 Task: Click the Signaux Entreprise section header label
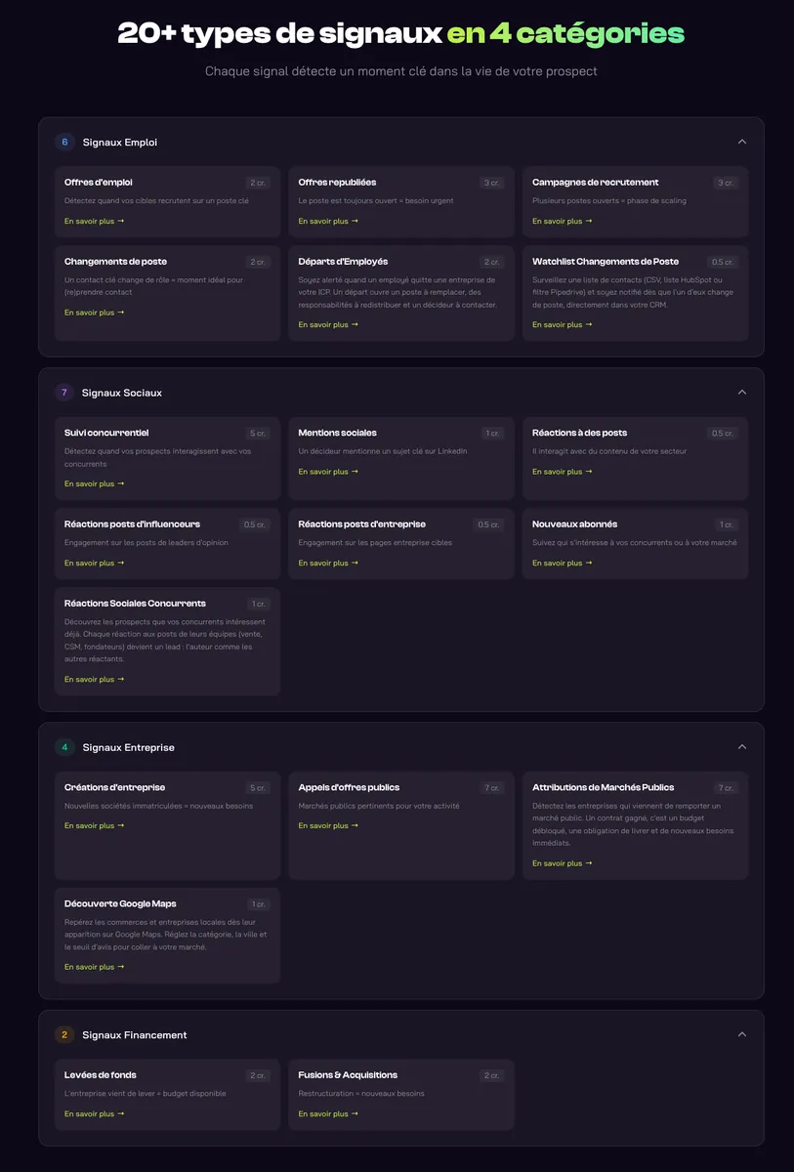point(128,747)
